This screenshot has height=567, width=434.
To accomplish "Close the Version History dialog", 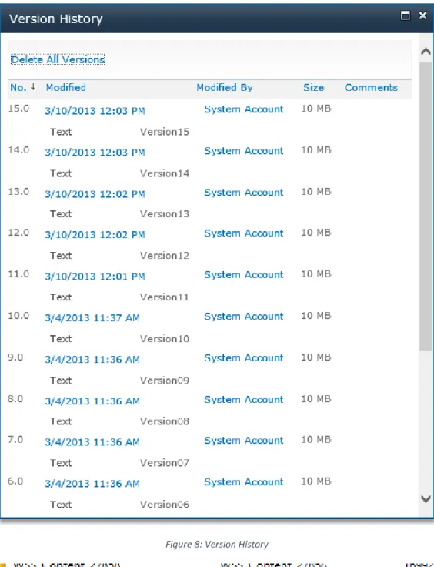I will coord(422,15).
